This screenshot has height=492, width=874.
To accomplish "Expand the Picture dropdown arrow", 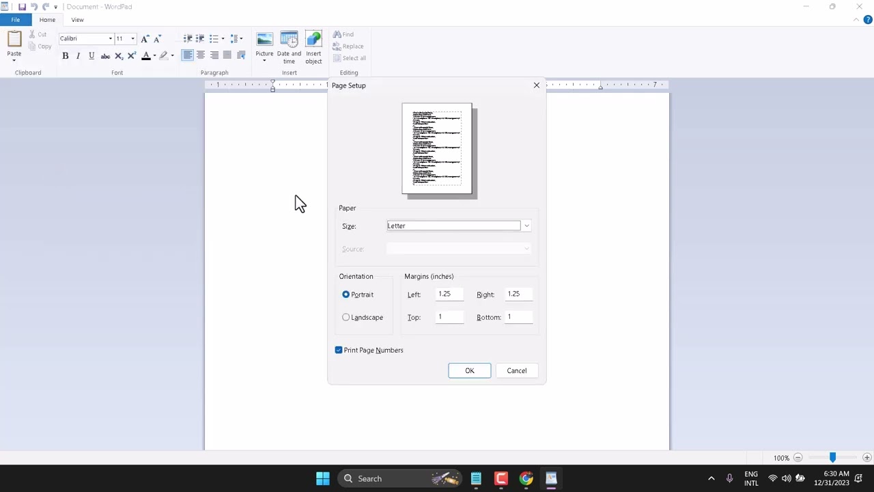I will point(264,61).
